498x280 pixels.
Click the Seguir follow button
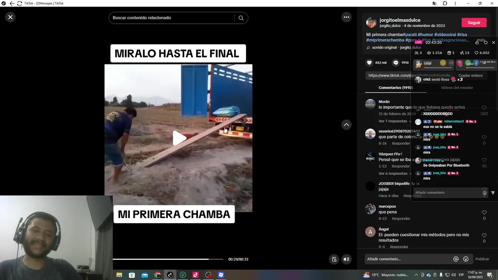click(474, 23)
